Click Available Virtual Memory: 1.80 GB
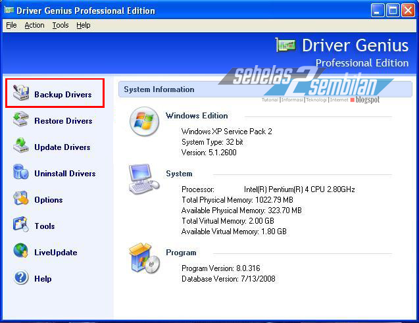This screenshot has width=419, height=323. (x=234, y=232)
